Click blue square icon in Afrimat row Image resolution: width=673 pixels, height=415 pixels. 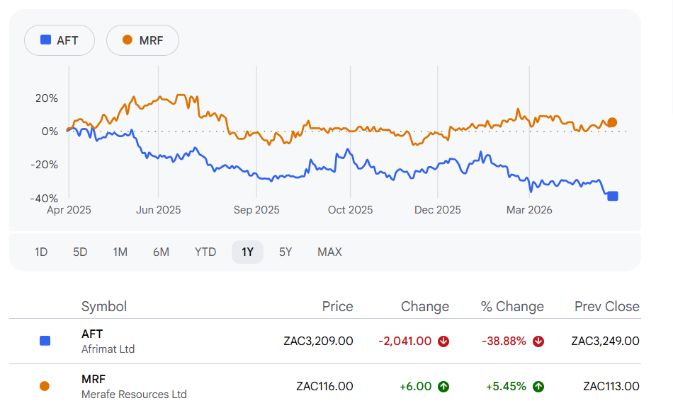point(45,341)
